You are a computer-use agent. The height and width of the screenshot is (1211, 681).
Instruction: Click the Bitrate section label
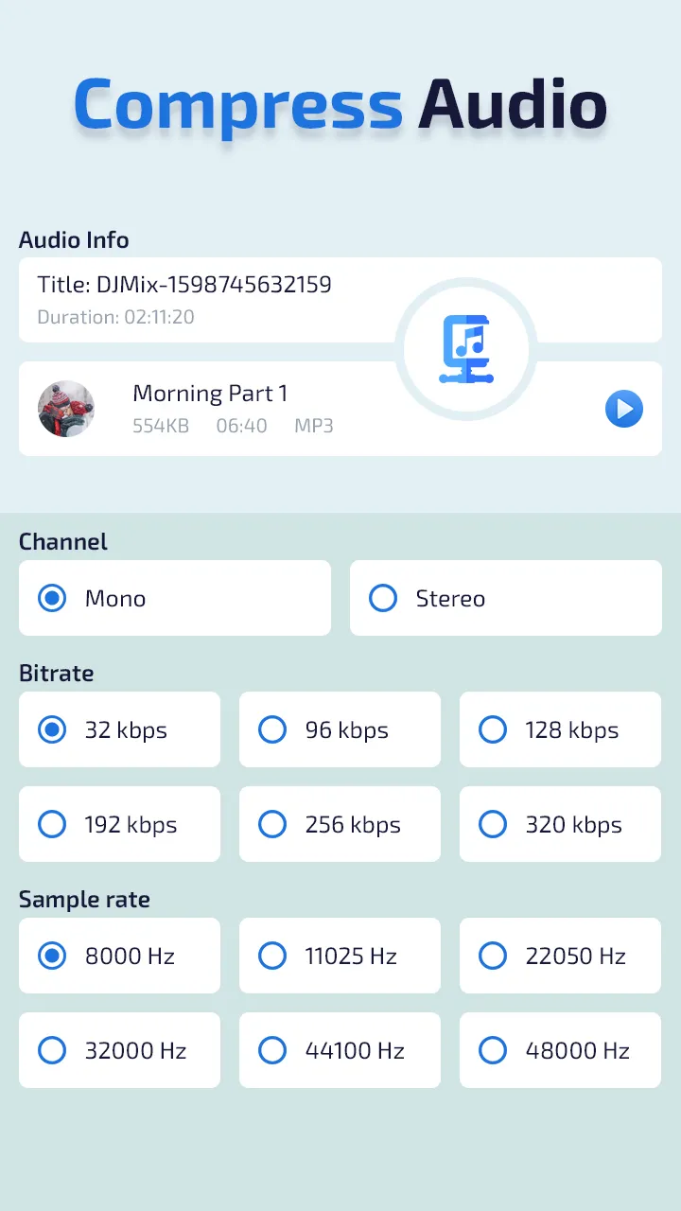(56, 673)
